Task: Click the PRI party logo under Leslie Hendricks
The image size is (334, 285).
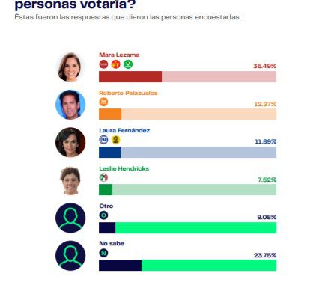Action: pos(103,177)
